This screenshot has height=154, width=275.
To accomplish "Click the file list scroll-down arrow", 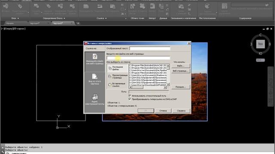I will pyautogui.click(x=168, y=84).
